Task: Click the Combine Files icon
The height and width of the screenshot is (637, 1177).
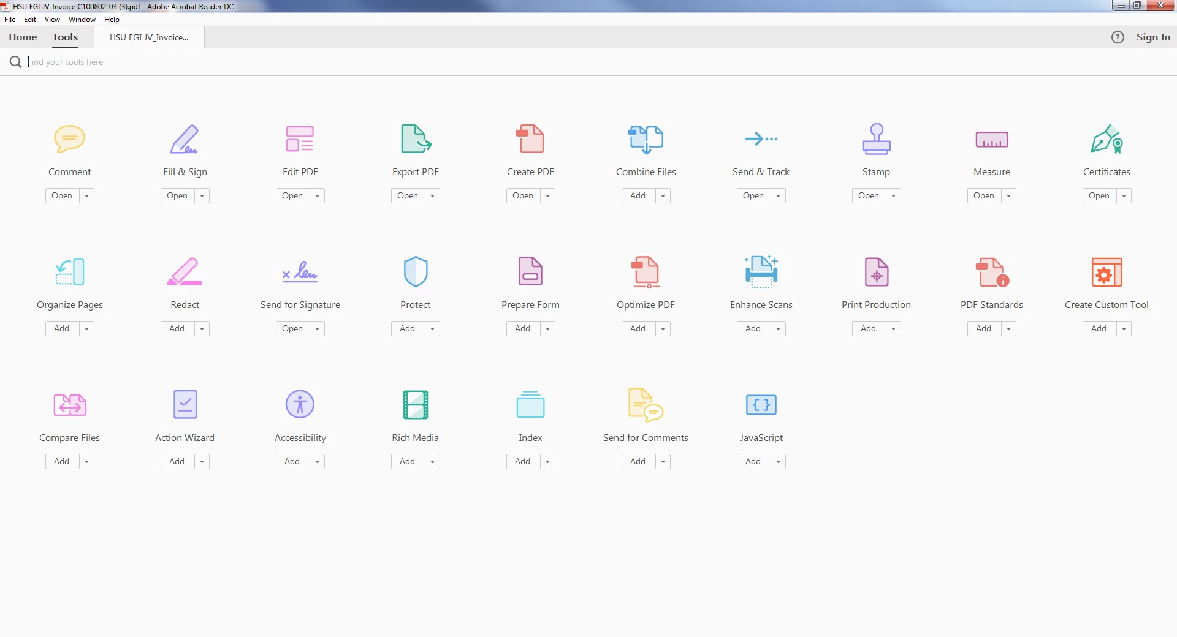Action: pos(646,139)
